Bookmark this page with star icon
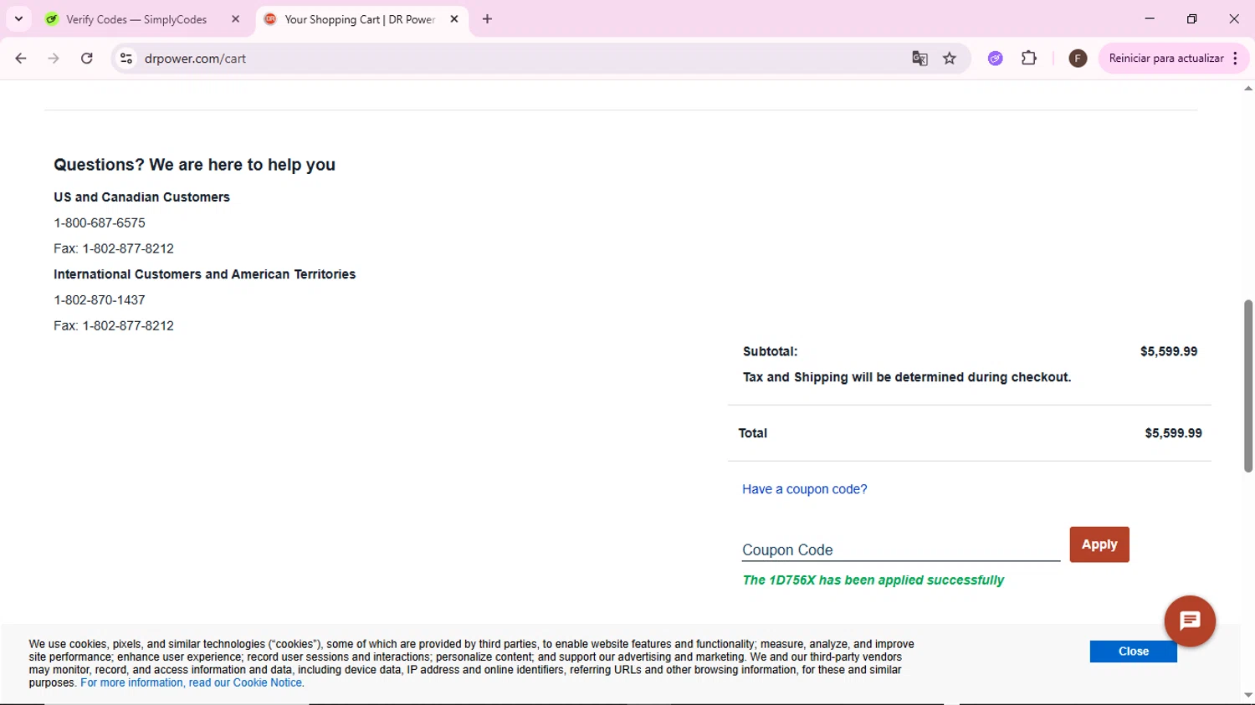Viewport: 1255px width, 705px height. pyautogui.click(x=950, y=59)
